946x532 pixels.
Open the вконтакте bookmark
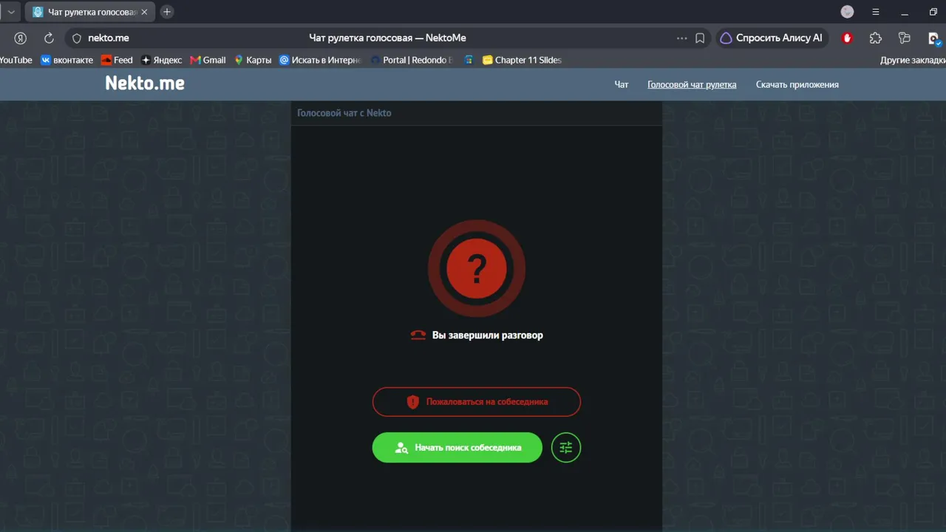click(67, 60)
